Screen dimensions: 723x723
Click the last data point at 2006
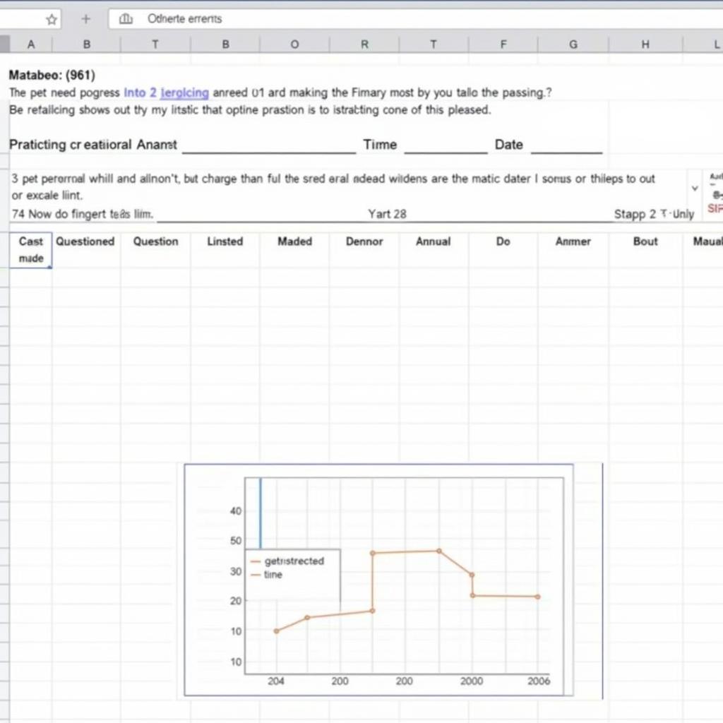(x=537, y=597)
